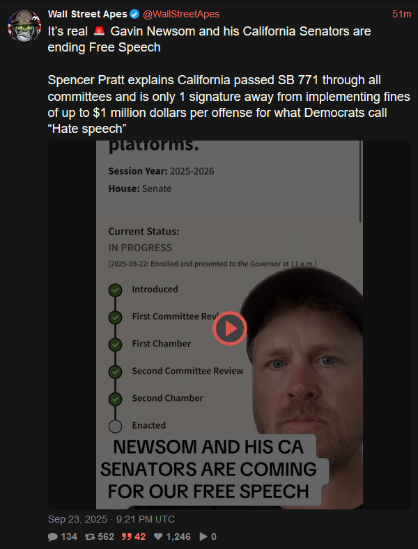Open the video thumbnail showing the bill status
418x549 pixels.
tap(229, 325)
